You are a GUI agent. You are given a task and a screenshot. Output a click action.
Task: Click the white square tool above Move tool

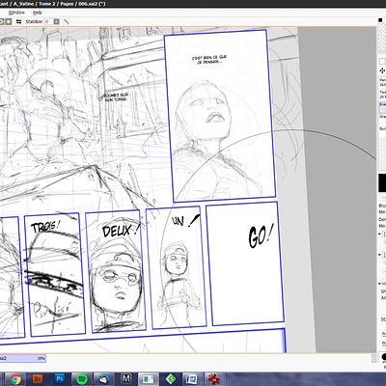pyautogui.click(x=382, y=61)
